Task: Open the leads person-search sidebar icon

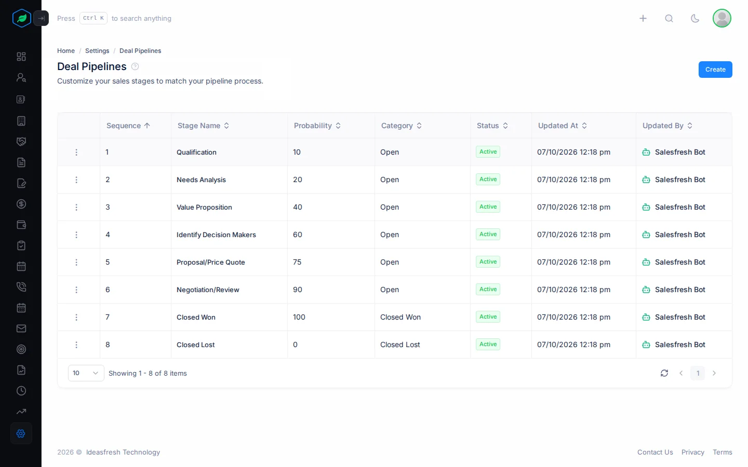Action: pyautogui.click(x=21, y=77)
